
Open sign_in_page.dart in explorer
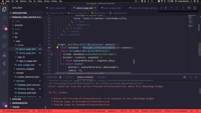coord(28,61)
